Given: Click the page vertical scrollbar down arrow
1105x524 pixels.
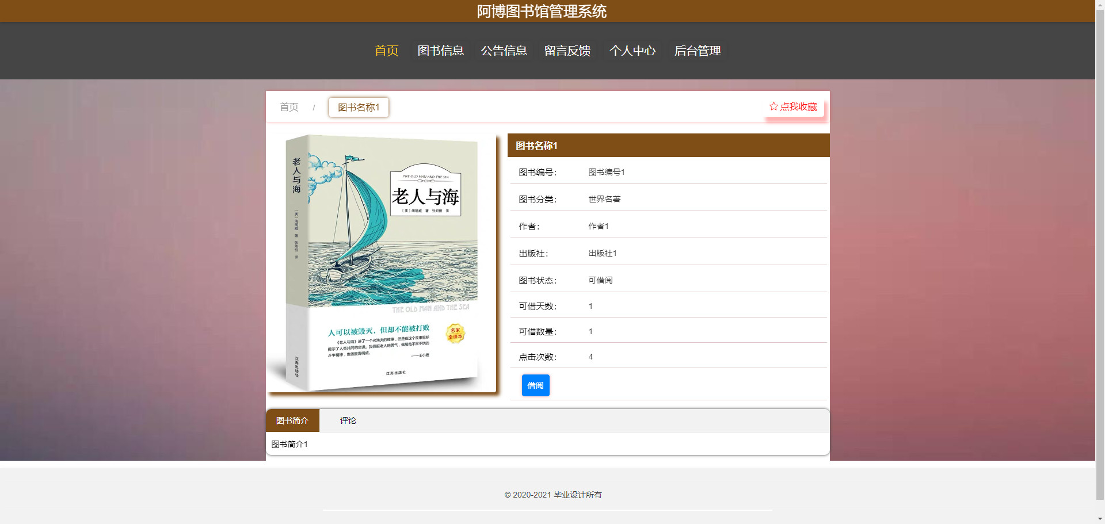Looking at the screenshot, I should (x=1100, y=519).
